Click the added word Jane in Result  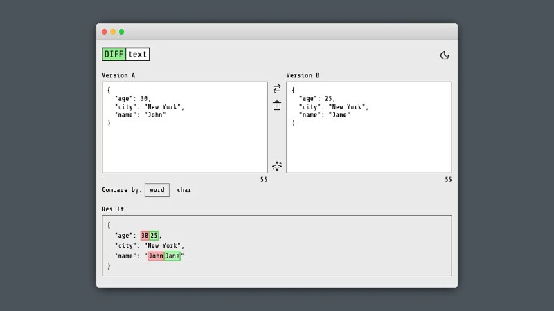pyautogui.click(x=172, y=256)
